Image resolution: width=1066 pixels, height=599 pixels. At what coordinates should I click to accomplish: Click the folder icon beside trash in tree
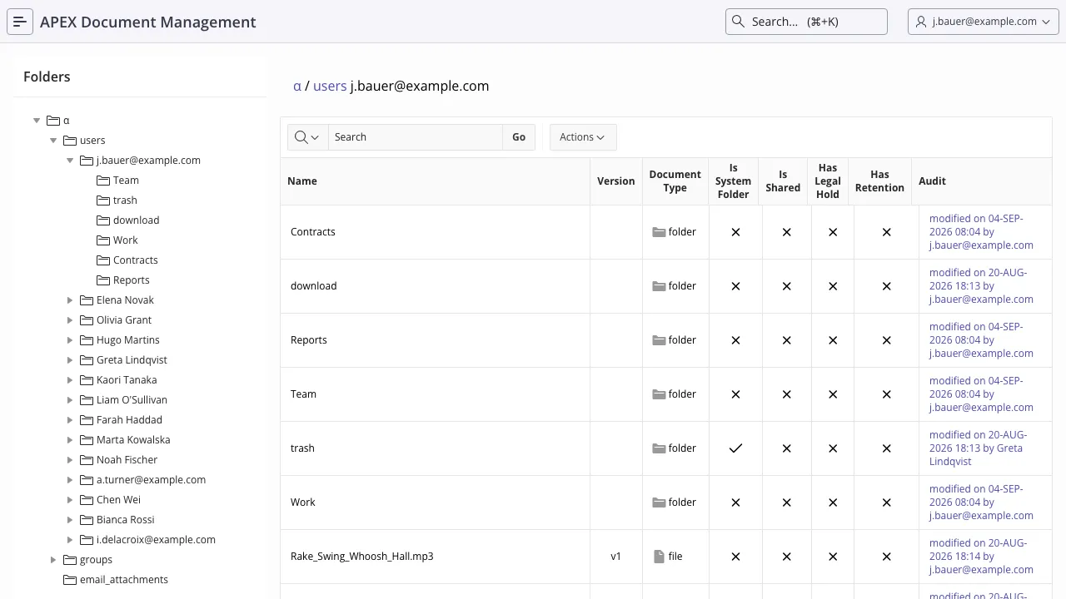click(103, 200)
